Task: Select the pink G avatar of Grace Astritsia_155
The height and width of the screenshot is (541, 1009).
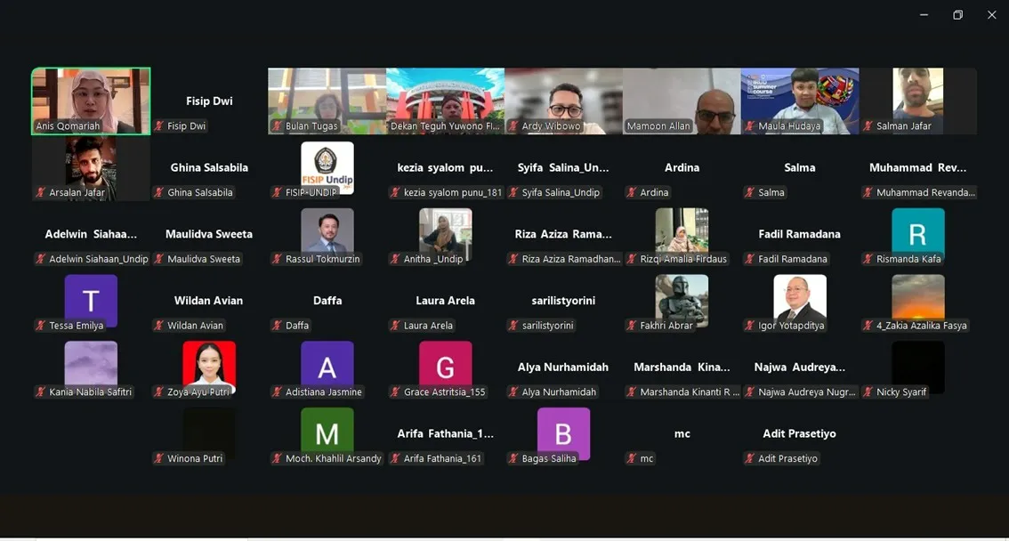Action: coord(445,366)
